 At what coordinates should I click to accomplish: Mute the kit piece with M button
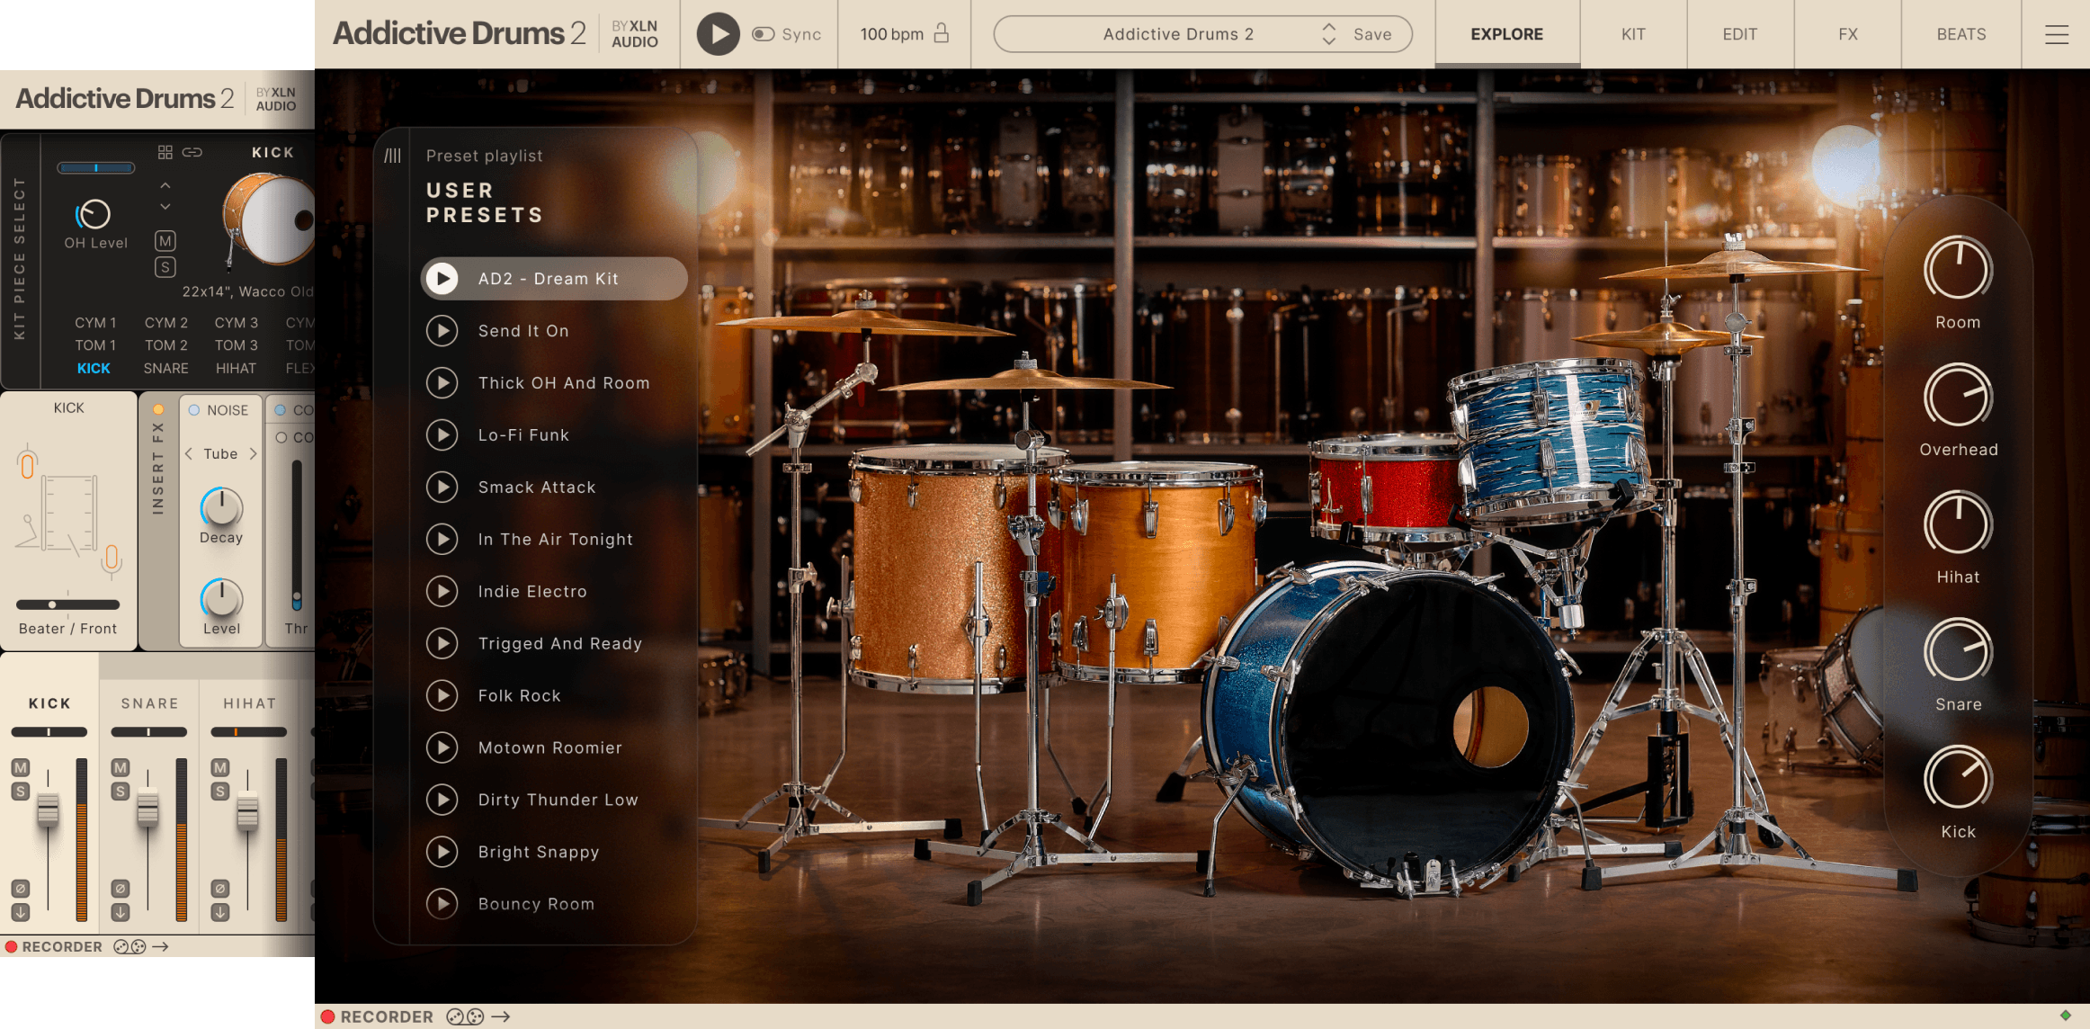[x=165, y=241]
